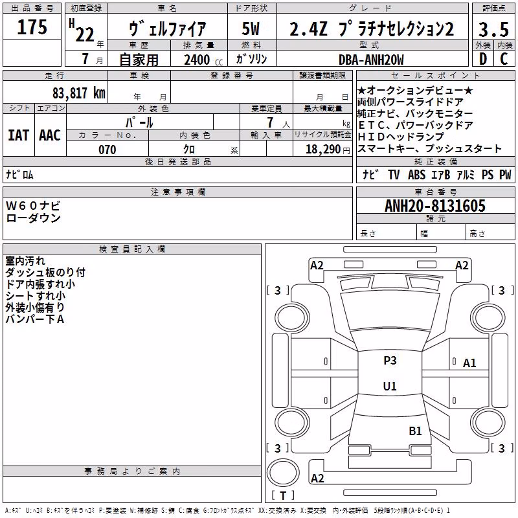Click the U1 roof dent mark
Viewport: 518px width, 518px height.
(x=390, y=386)
